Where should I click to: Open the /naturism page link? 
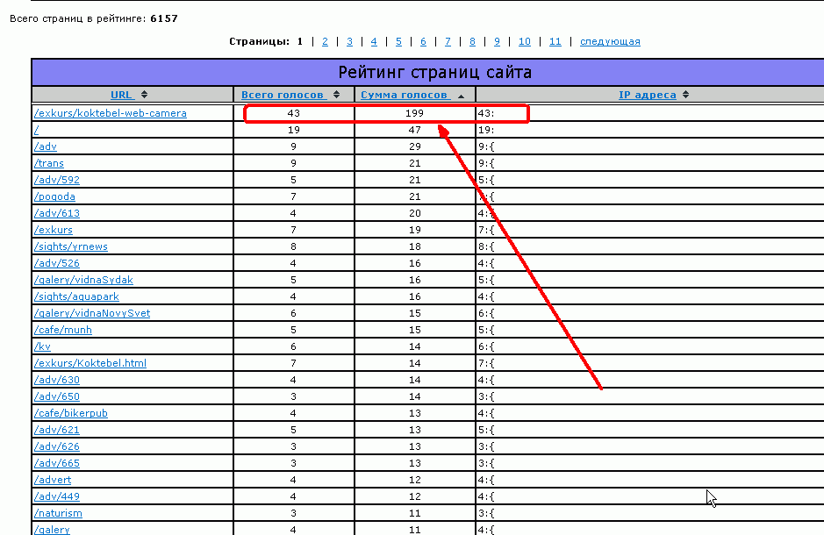pos(58,513)
